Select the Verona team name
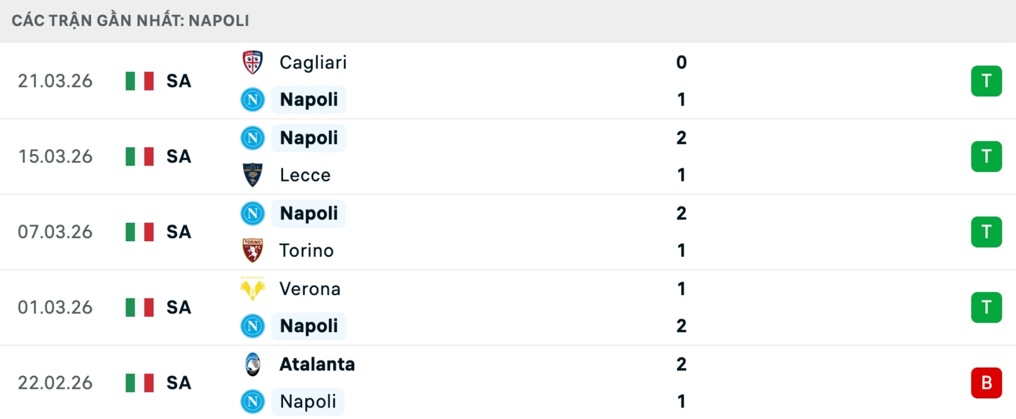The image size is (1016, 419). (310, 289)
